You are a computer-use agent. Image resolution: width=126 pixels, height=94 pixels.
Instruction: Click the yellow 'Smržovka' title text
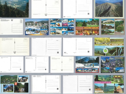[x=119, y=58]
